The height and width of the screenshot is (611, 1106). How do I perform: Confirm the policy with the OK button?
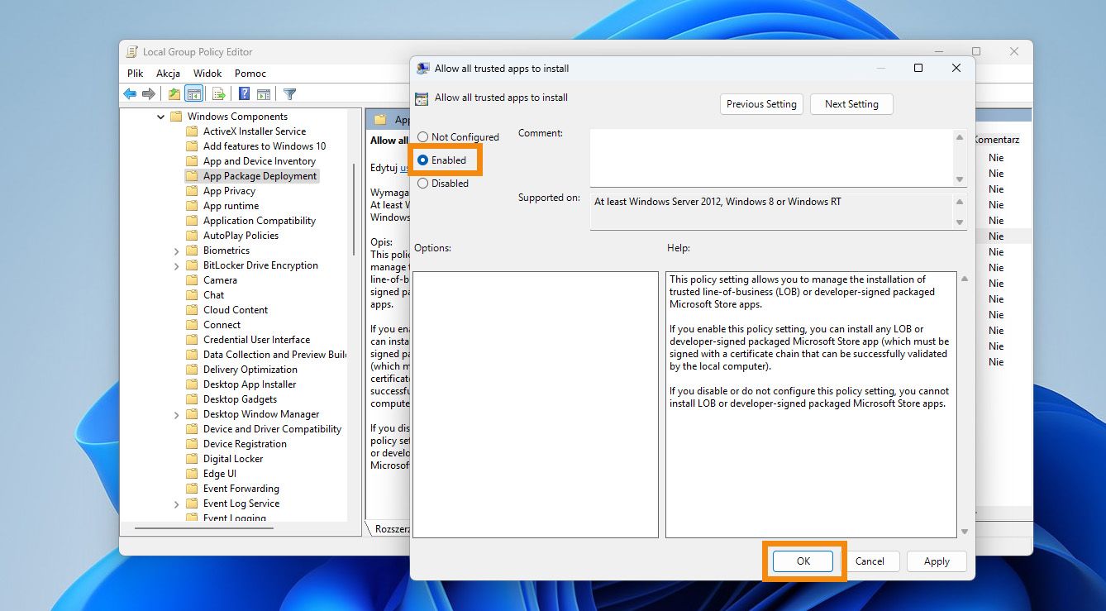coord(803,561)
